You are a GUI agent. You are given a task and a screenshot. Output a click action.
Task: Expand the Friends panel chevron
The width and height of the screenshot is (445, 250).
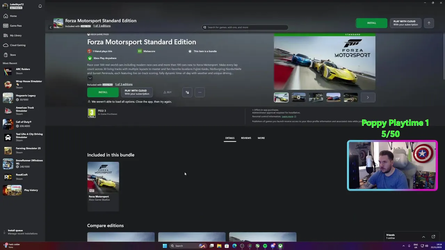[x=423, y=237]
